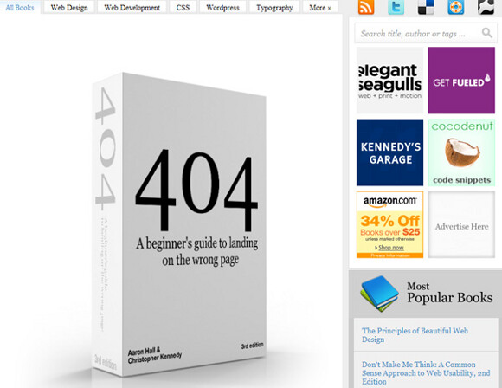Screen dimensions: 502x388
Task: Select the Typography tab
Action: 274,8
